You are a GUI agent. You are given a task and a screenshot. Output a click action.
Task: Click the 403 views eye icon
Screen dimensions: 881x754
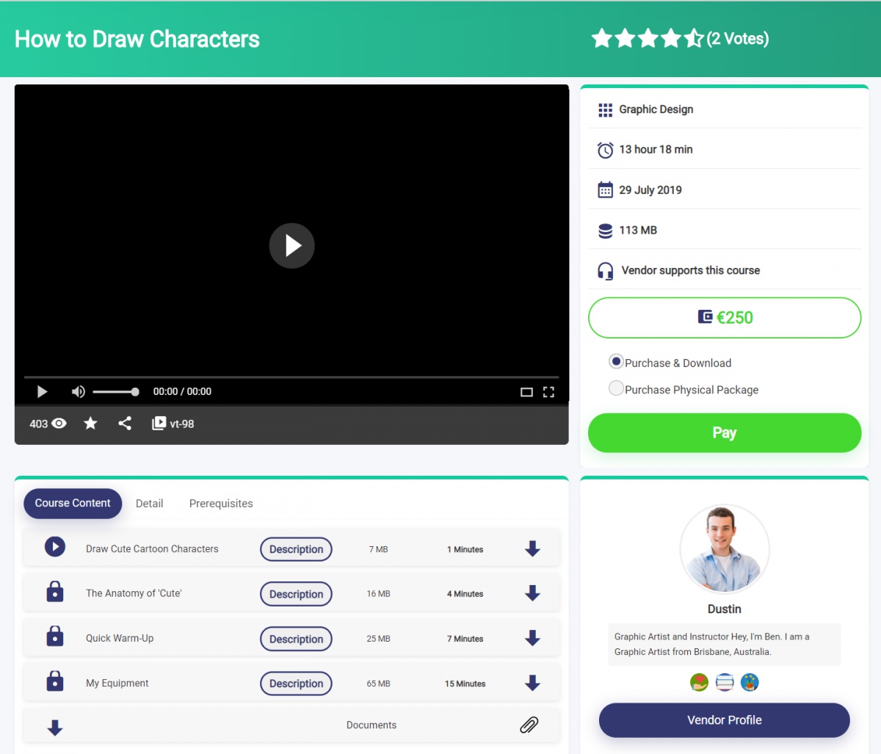coord(59,424)
